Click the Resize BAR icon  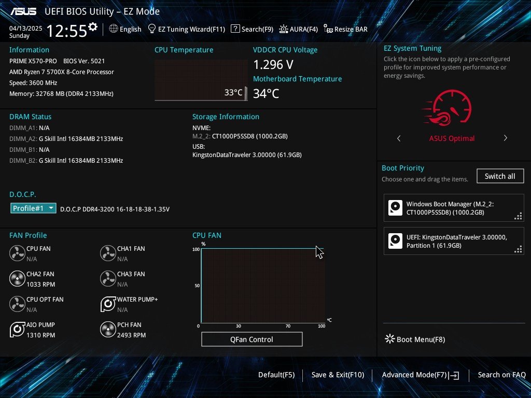point(328,29)
